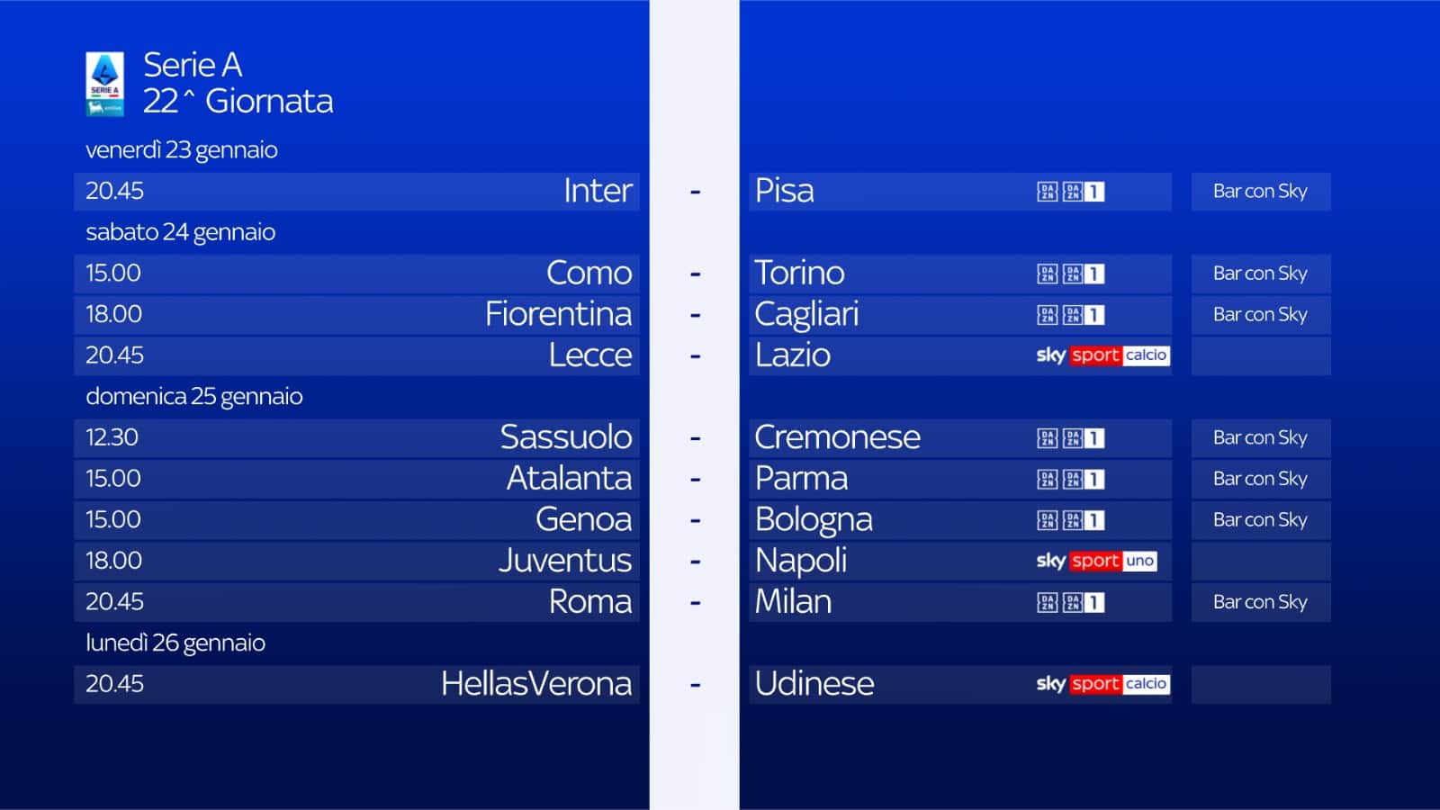1440x810 pixels.
Task: Click the Inter team name
Action: click(598, 191)
